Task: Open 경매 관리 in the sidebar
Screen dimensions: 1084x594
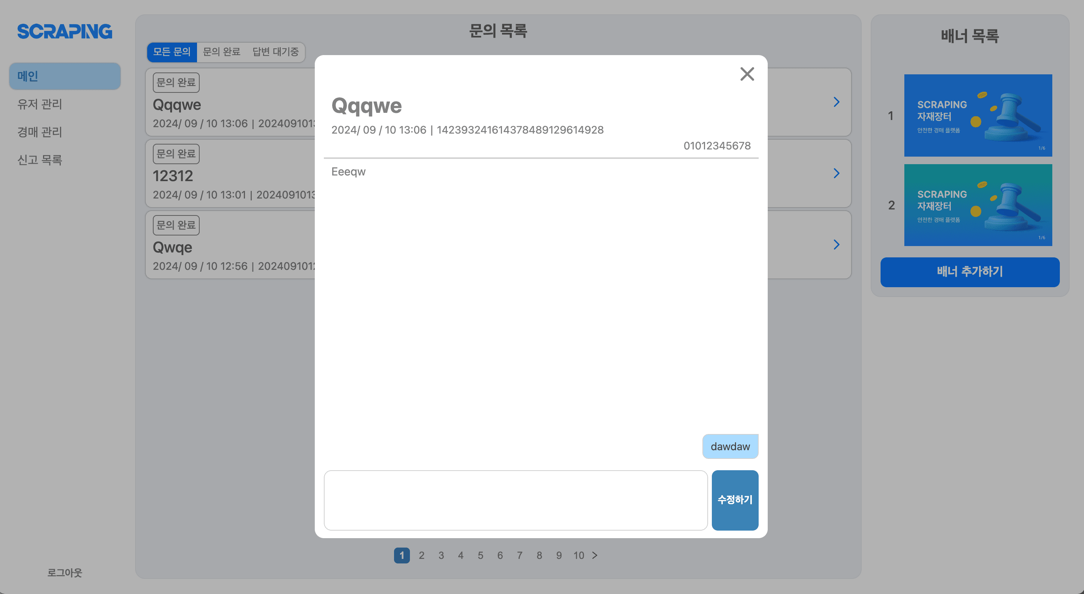Action: click(40, 132)
